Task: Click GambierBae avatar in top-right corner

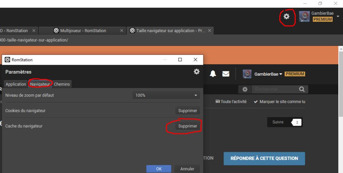Action: (304, 16)
